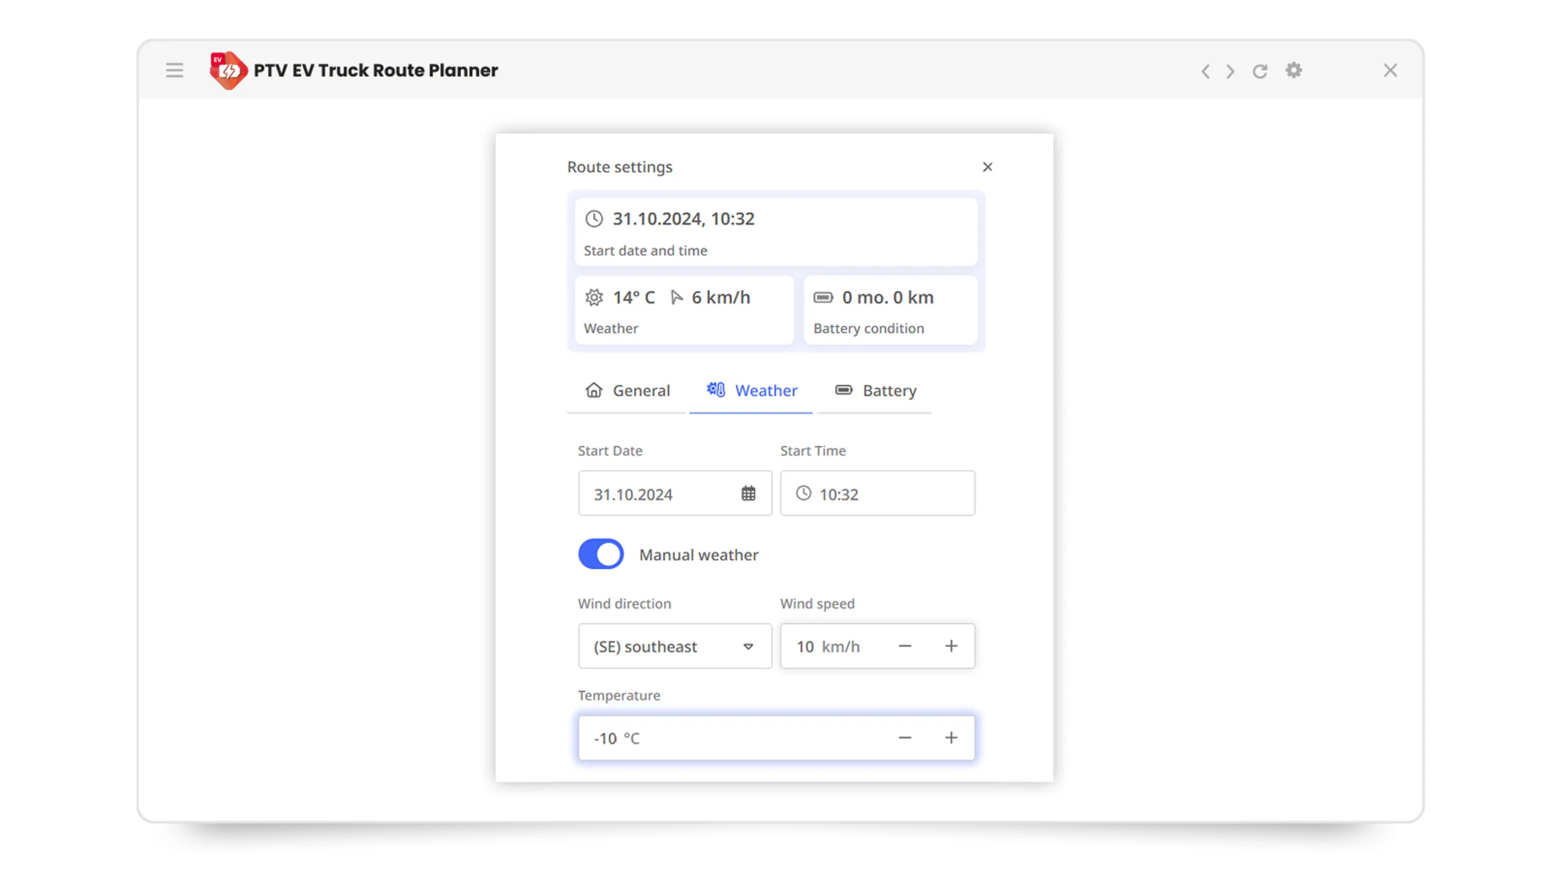The height and width of the screenshot is (871, 1549).
Task: Open the Wind direction dropdown
Action: coord(675,647)
